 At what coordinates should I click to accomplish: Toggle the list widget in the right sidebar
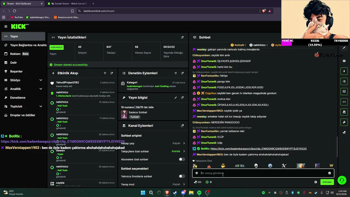point(344,82)
